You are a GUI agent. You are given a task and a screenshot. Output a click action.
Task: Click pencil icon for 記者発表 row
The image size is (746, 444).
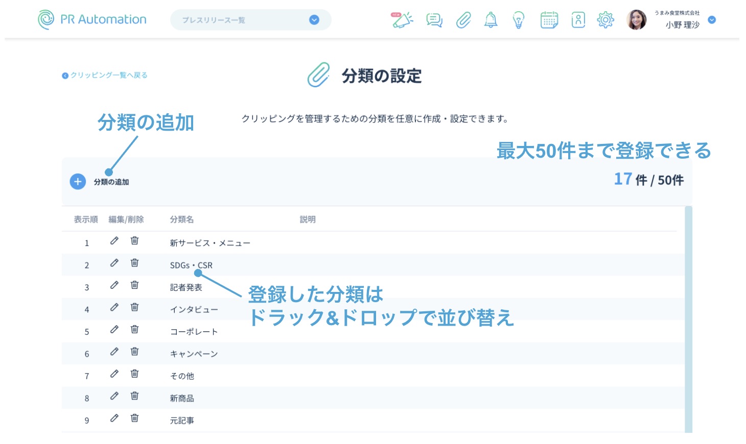pyautogui.click(x=114, y=285)
